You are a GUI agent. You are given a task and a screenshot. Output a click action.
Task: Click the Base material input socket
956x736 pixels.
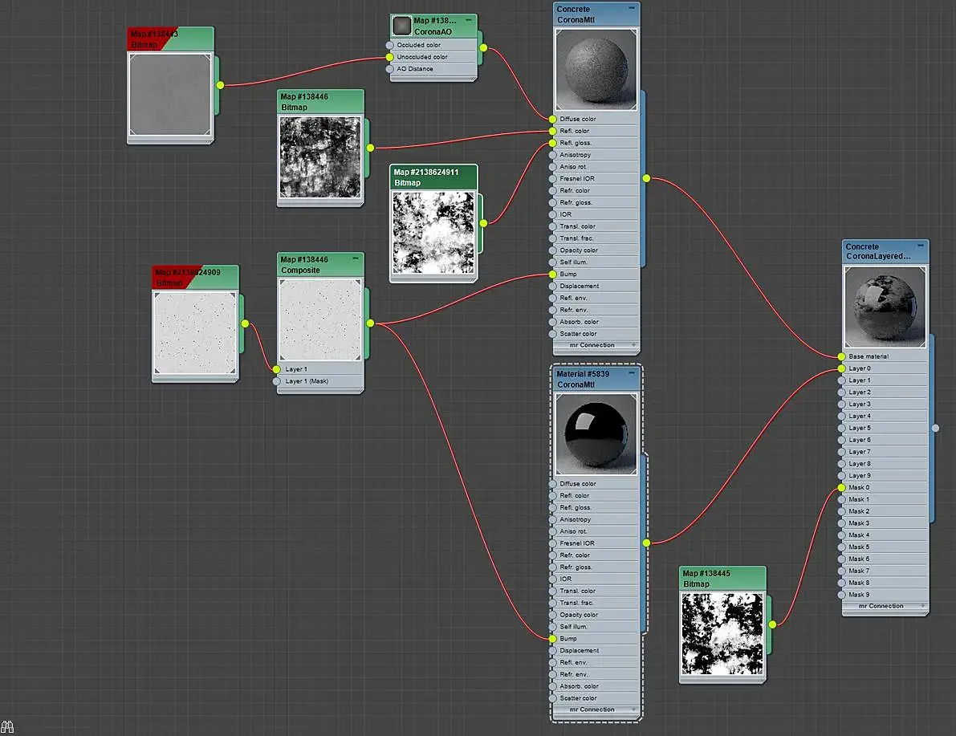click(x=842, y=356)
